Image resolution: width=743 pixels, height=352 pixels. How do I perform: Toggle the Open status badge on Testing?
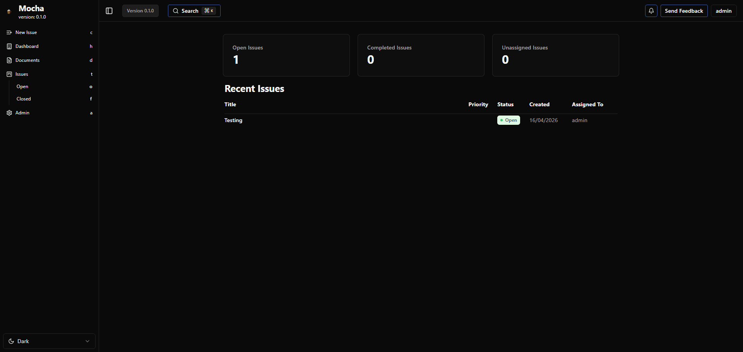click(508, 120)
